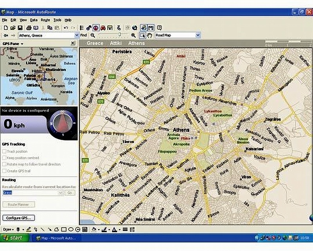The width and height of the screenshot is (313, 251).
Task: Click the Fill Color paint bucket swatch
Action: (94, 230)
